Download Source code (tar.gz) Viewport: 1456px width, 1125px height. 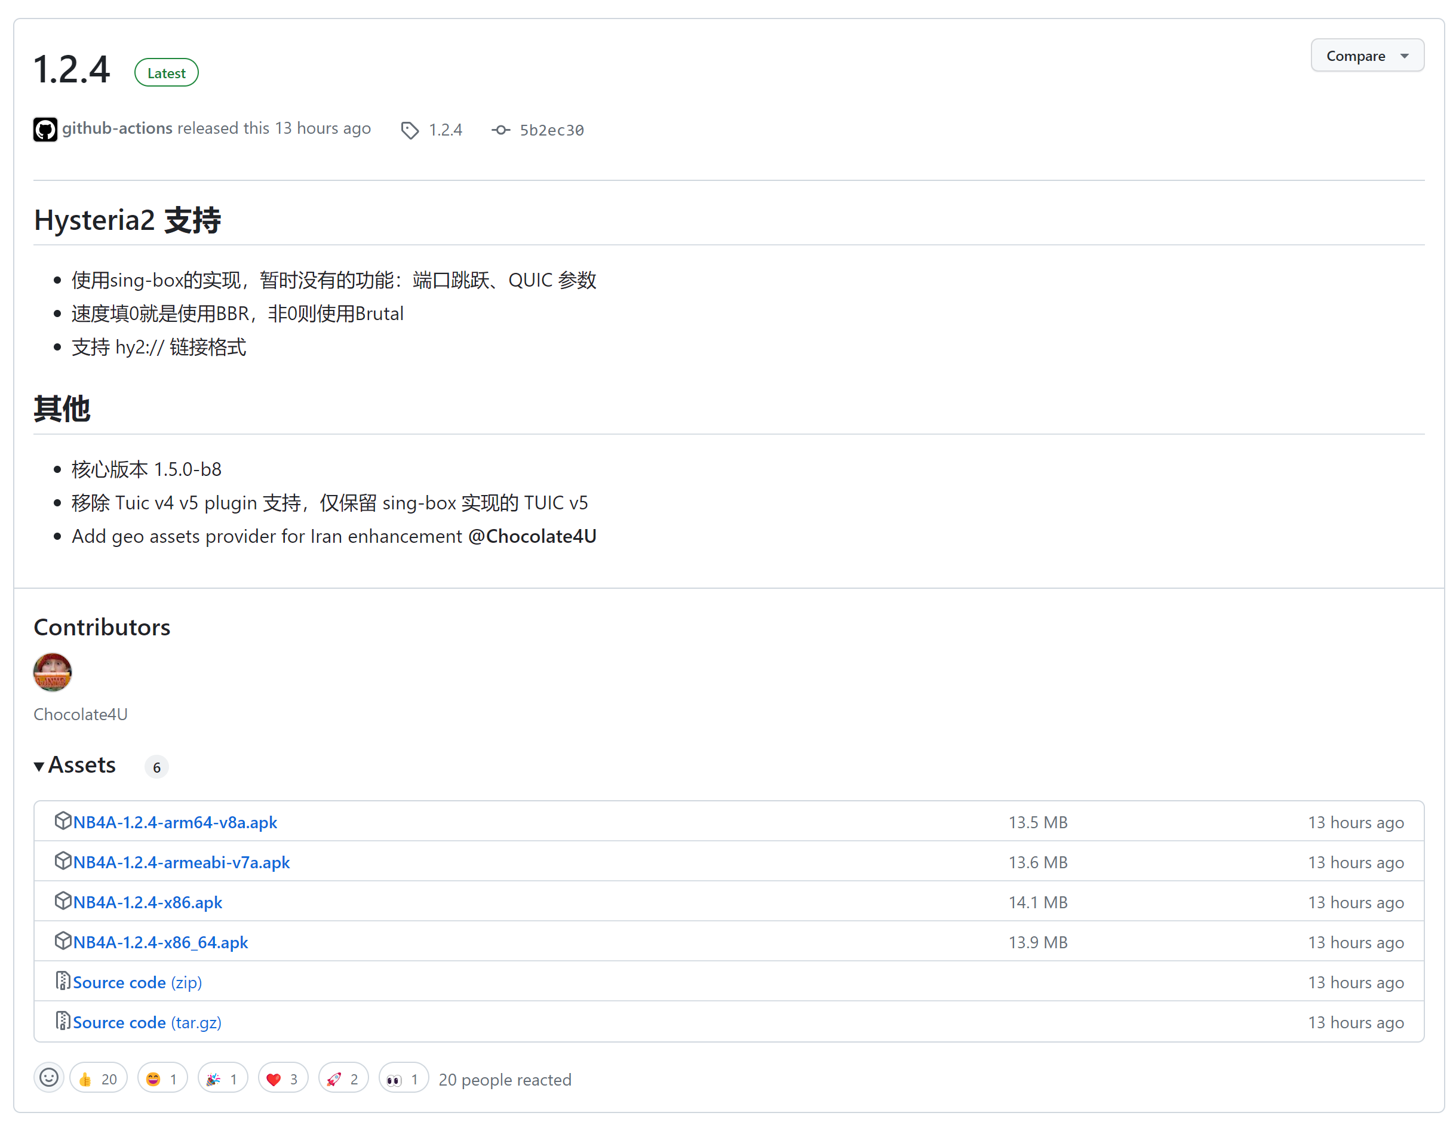[x=148, y=1022]
